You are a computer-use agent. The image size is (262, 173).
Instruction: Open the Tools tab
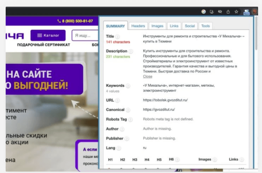pos(205,26)
